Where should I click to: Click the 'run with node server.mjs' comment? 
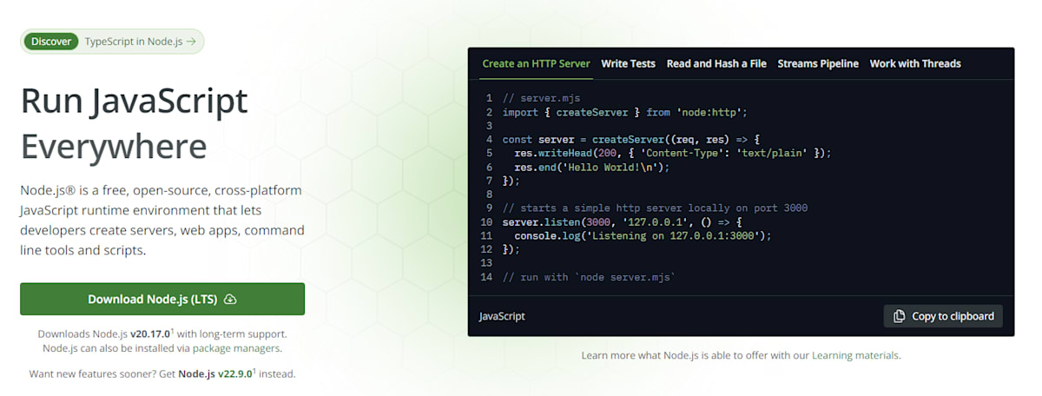589,276
